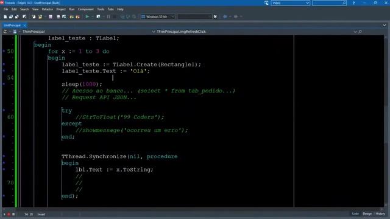390x219 pixels.
Task: Open the Forward arrow history dropdown
Action: (x=241, y=16)
